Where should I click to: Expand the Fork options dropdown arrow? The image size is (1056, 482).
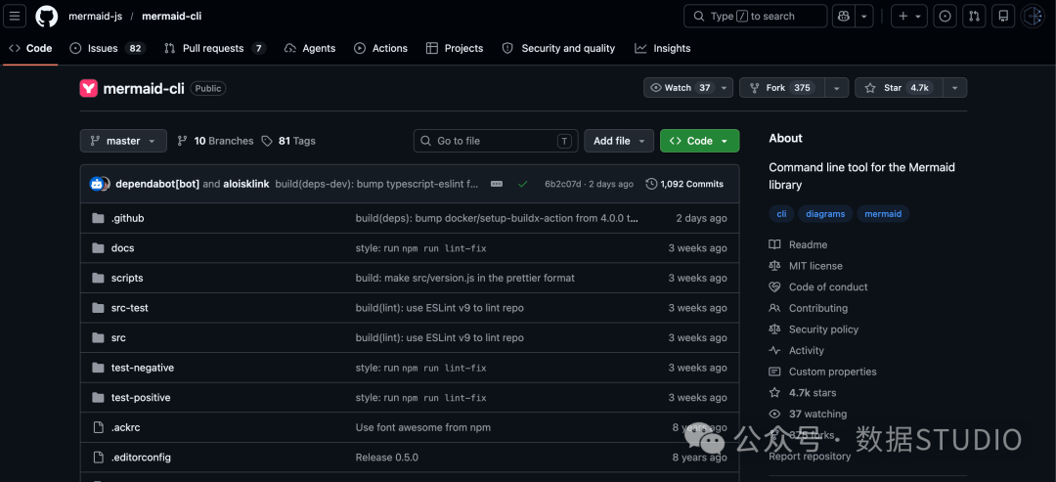click(836, 88)
